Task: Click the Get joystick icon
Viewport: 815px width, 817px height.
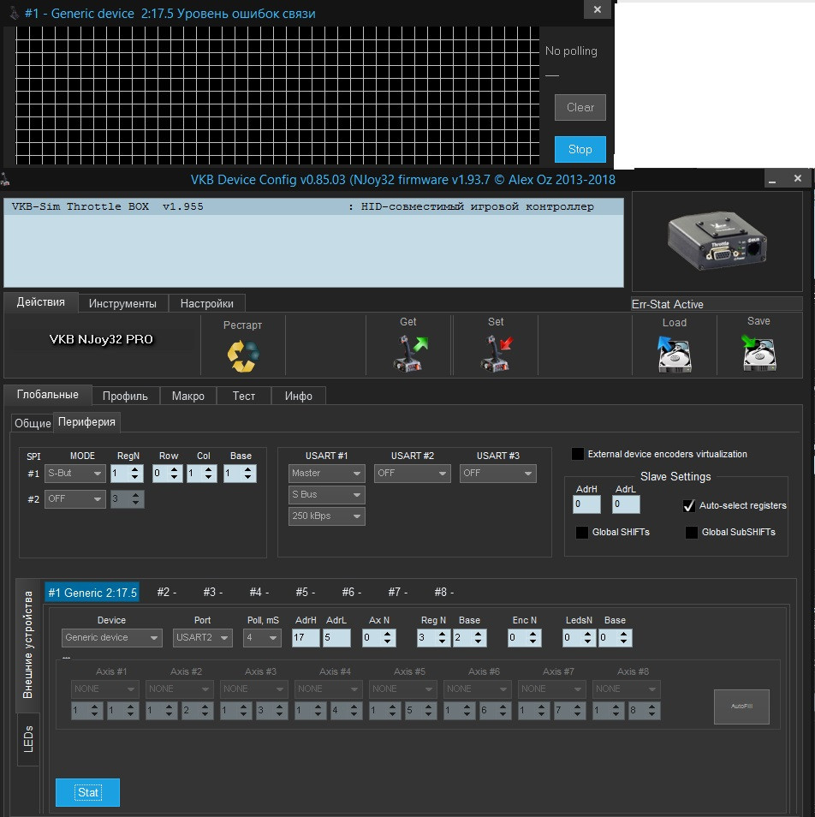Action: (x=410, y=354)
